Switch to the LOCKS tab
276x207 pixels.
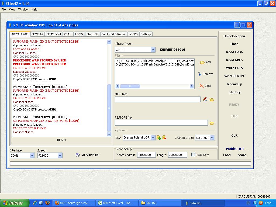pos(133,34)
